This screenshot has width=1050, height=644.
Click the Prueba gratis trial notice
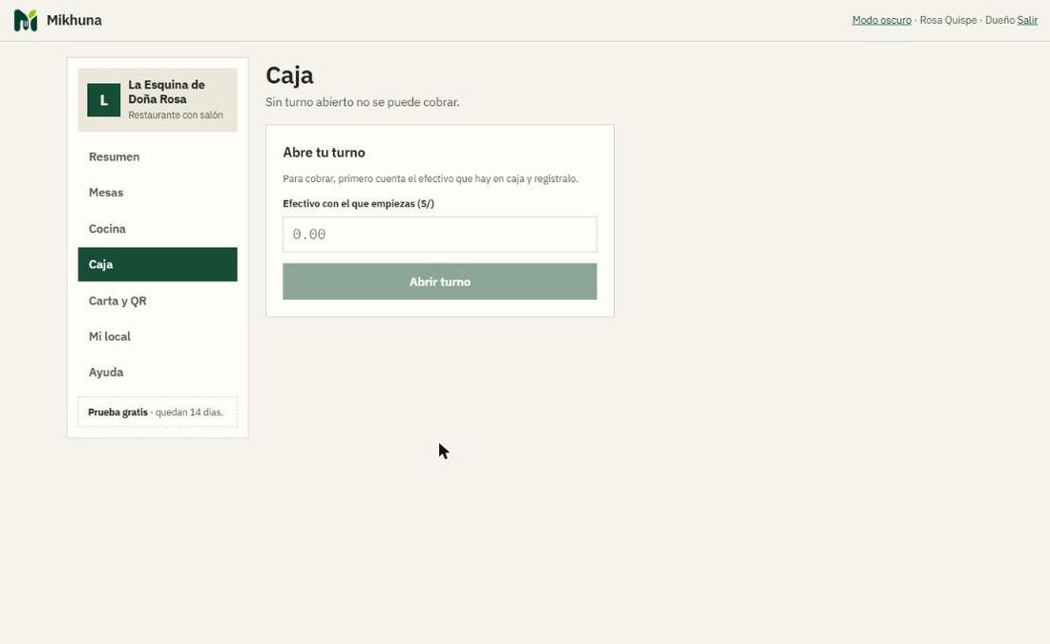pyautogui.click(x=157, y=412)
